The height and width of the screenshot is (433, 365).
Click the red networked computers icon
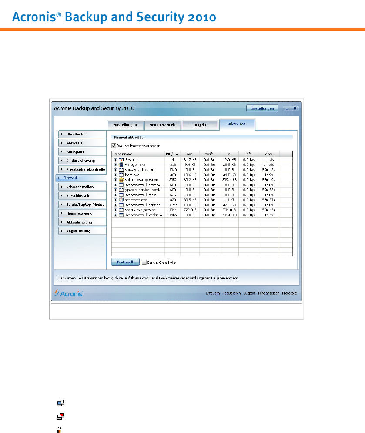point(60,416)
